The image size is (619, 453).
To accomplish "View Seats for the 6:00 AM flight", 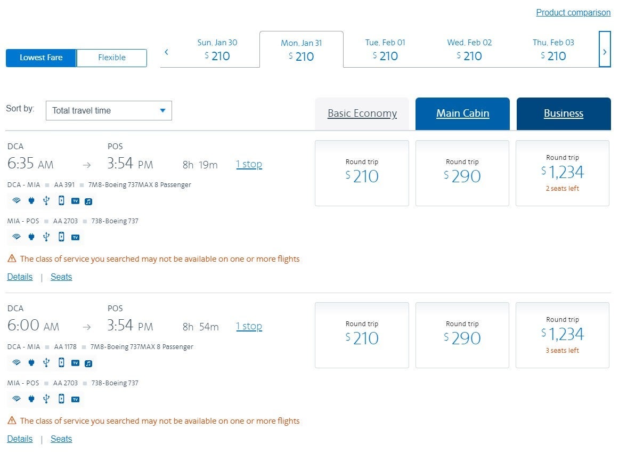I will (61, 439).
